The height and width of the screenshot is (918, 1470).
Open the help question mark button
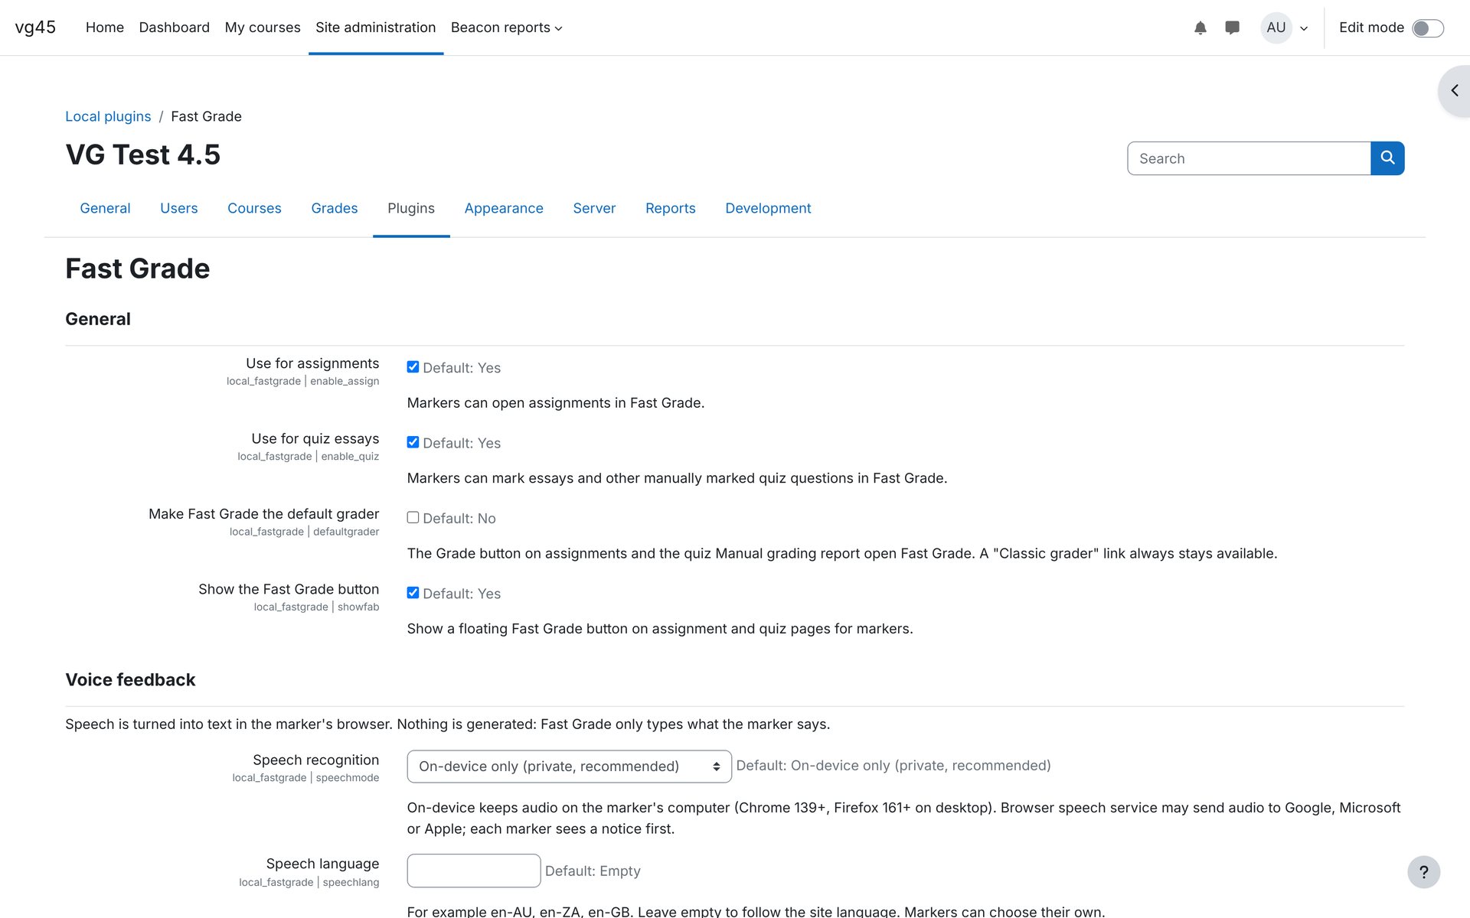tap(1423, 872)
